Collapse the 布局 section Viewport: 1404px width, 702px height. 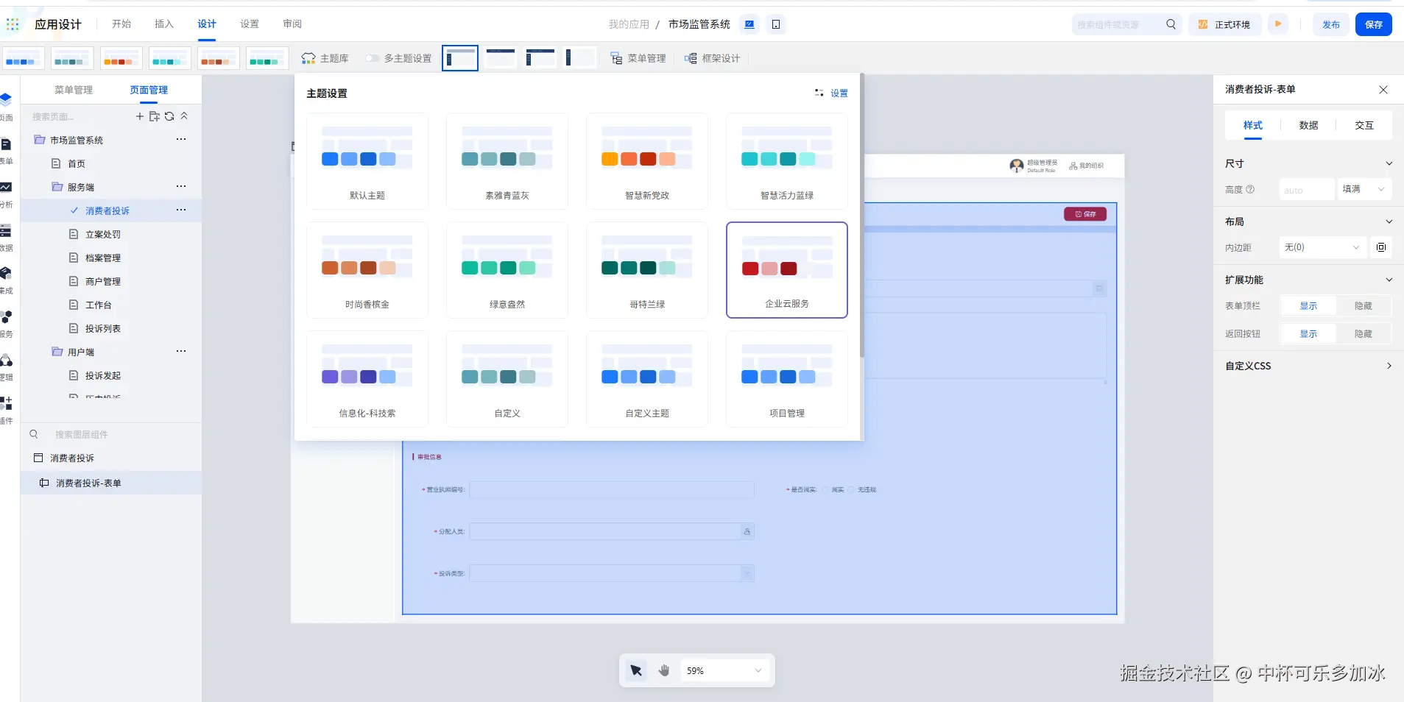[1389, 221]
